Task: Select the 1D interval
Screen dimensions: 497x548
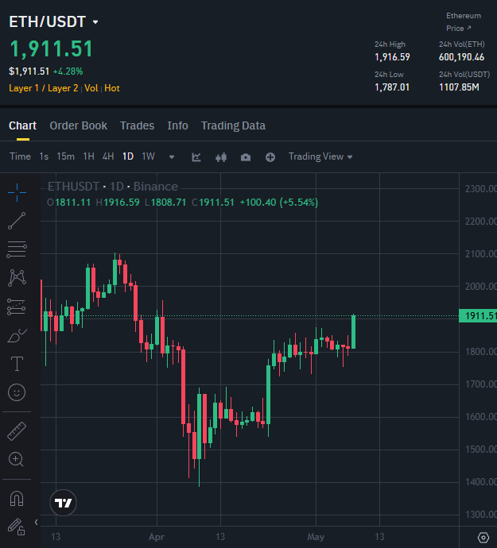Action: click(x=128, y=156)
